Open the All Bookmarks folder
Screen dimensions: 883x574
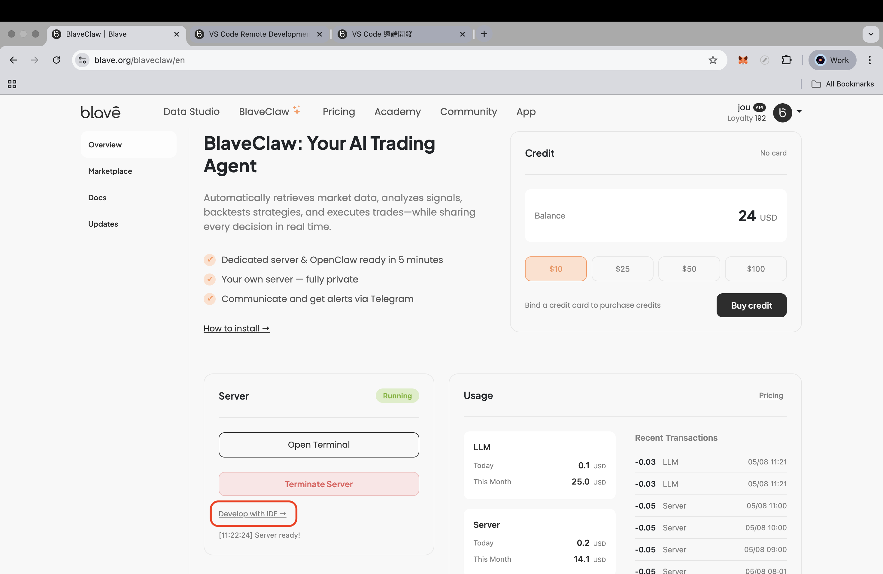click(x=842, y=84)
